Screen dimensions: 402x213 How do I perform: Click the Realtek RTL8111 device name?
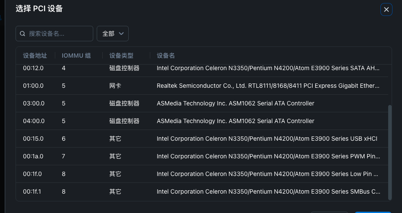268,86
